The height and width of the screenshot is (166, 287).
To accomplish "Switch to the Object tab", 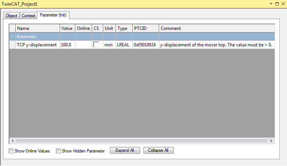I will tap(12, 16).
